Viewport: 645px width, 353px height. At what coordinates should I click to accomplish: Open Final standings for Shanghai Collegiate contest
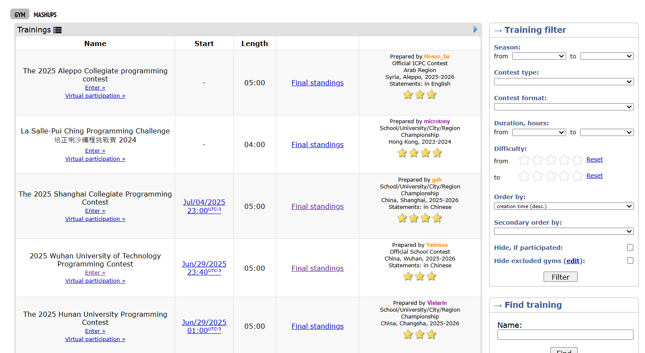[318, 206]
